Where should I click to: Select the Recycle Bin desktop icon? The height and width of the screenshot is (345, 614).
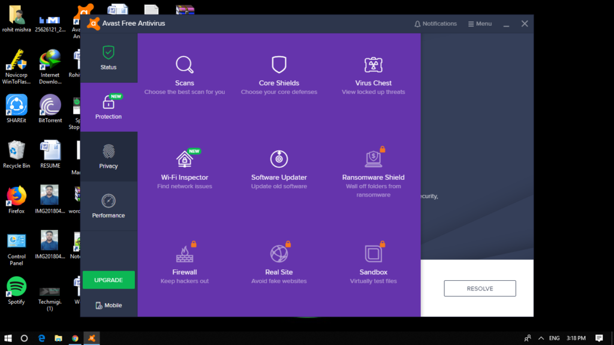point(16,155)
